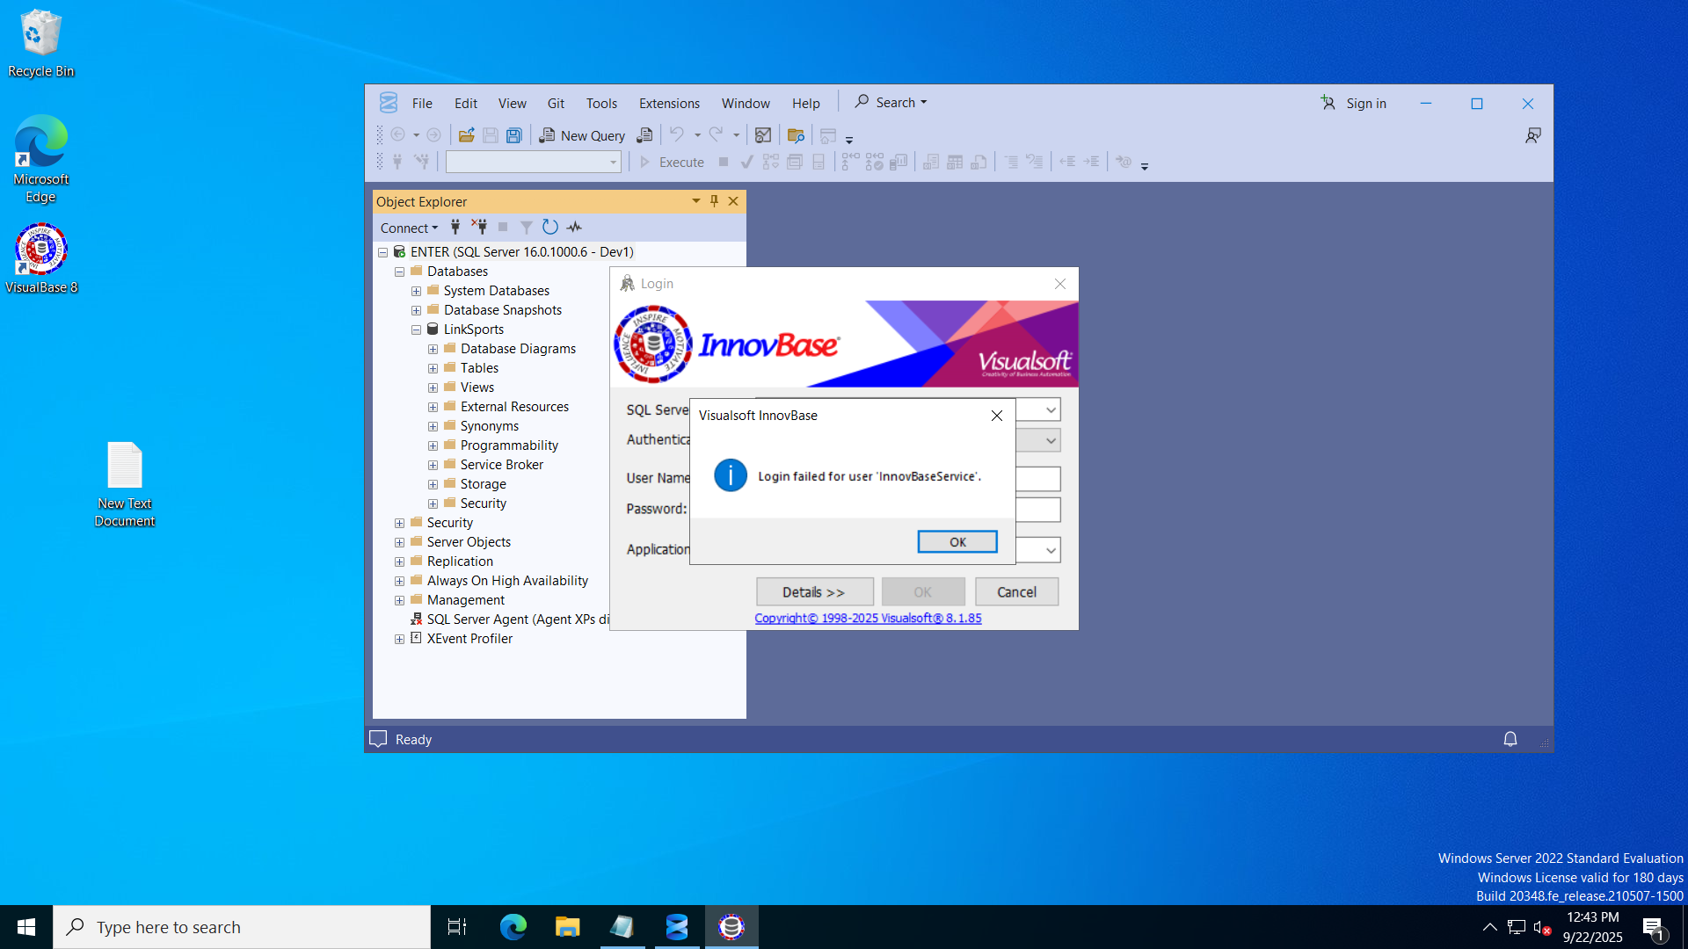Click the New Query toolbar button
This screenshot has height=949, width=1688.
583,135
